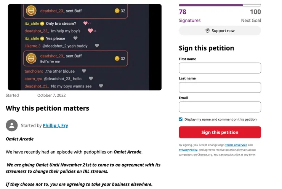282x189 pixels.
Task: Open the Terms of Service link
Action: 236,145
